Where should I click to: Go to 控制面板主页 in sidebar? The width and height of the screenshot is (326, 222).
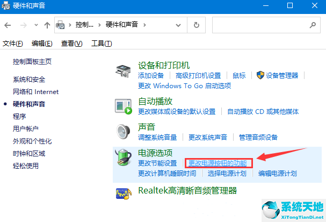[32, 62]
